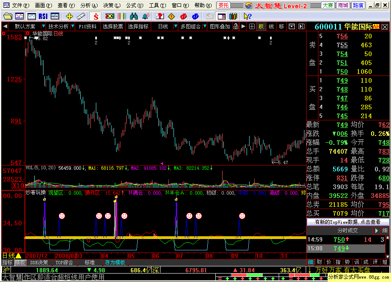Click the 图形叠加 button

[220, 26]
